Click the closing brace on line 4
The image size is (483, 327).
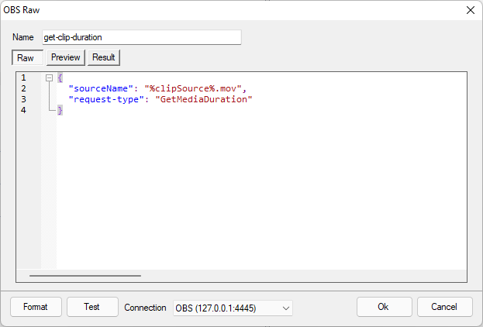[60, 110]
